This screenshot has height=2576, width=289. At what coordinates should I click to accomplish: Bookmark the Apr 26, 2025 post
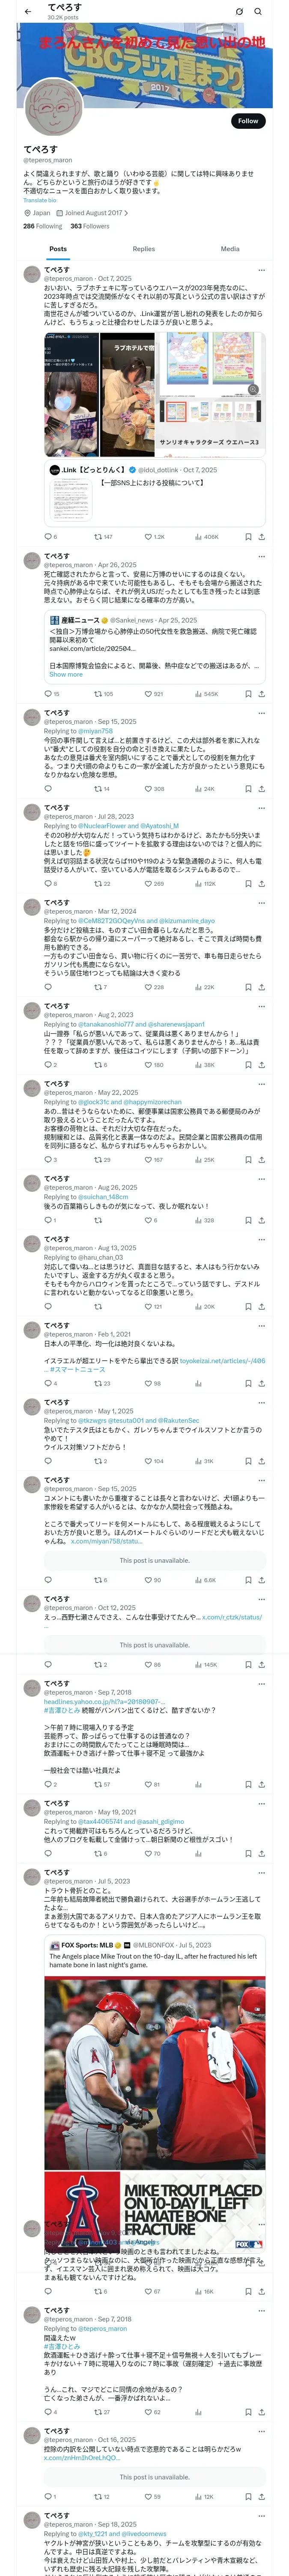click(x=248, y=694)
